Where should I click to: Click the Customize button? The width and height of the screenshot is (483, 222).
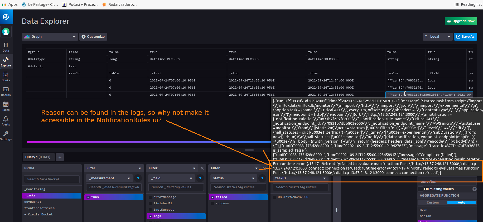pyautogui.click(x=93, y=37)
